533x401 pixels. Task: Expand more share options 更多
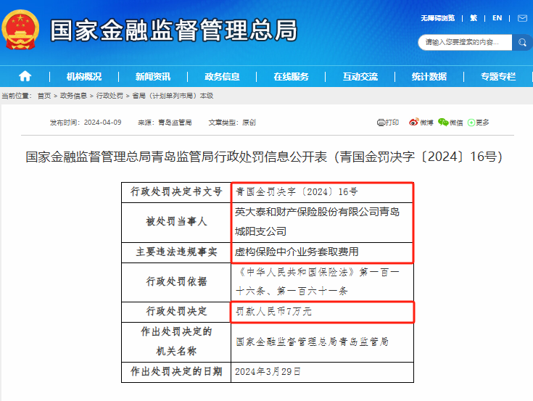pos(478,123)
